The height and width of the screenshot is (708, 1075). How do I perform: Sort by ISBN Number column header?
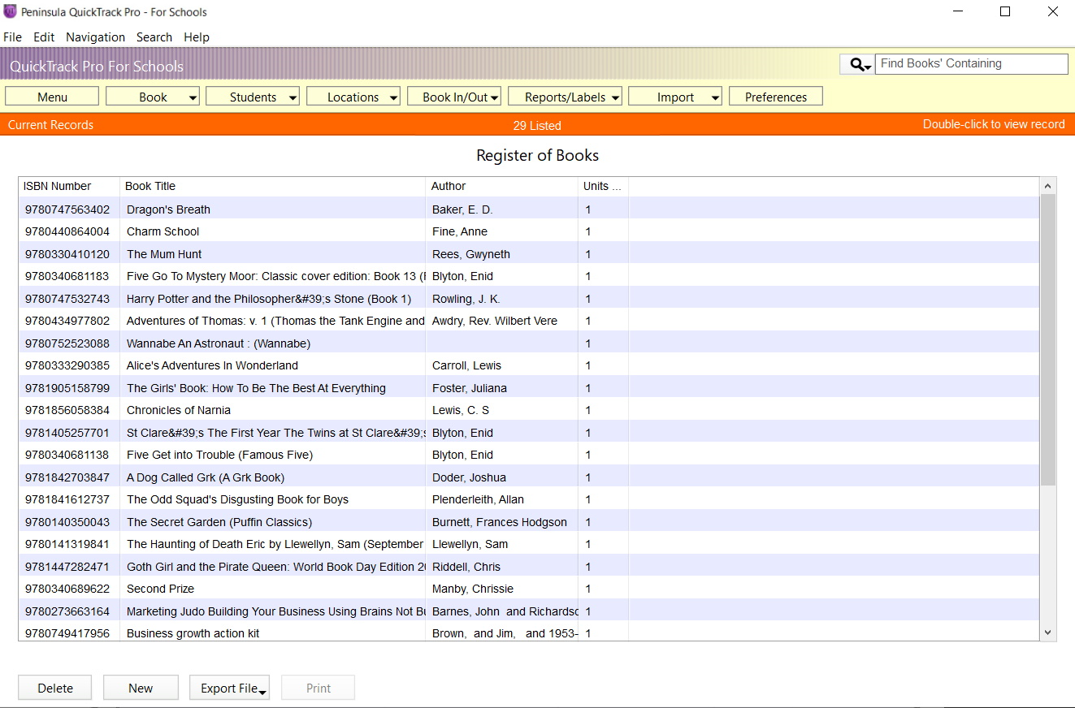(69, 186)
